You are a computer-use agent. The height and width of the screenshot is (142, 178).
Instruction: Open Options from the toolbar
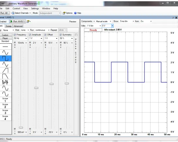pyautogui.click(x=67, y=13)
